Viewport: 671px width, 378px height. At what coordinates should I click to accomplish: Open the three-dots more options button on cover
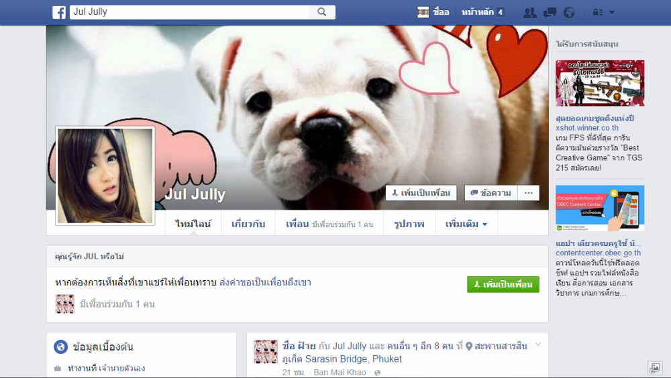(x=528, y=193)
